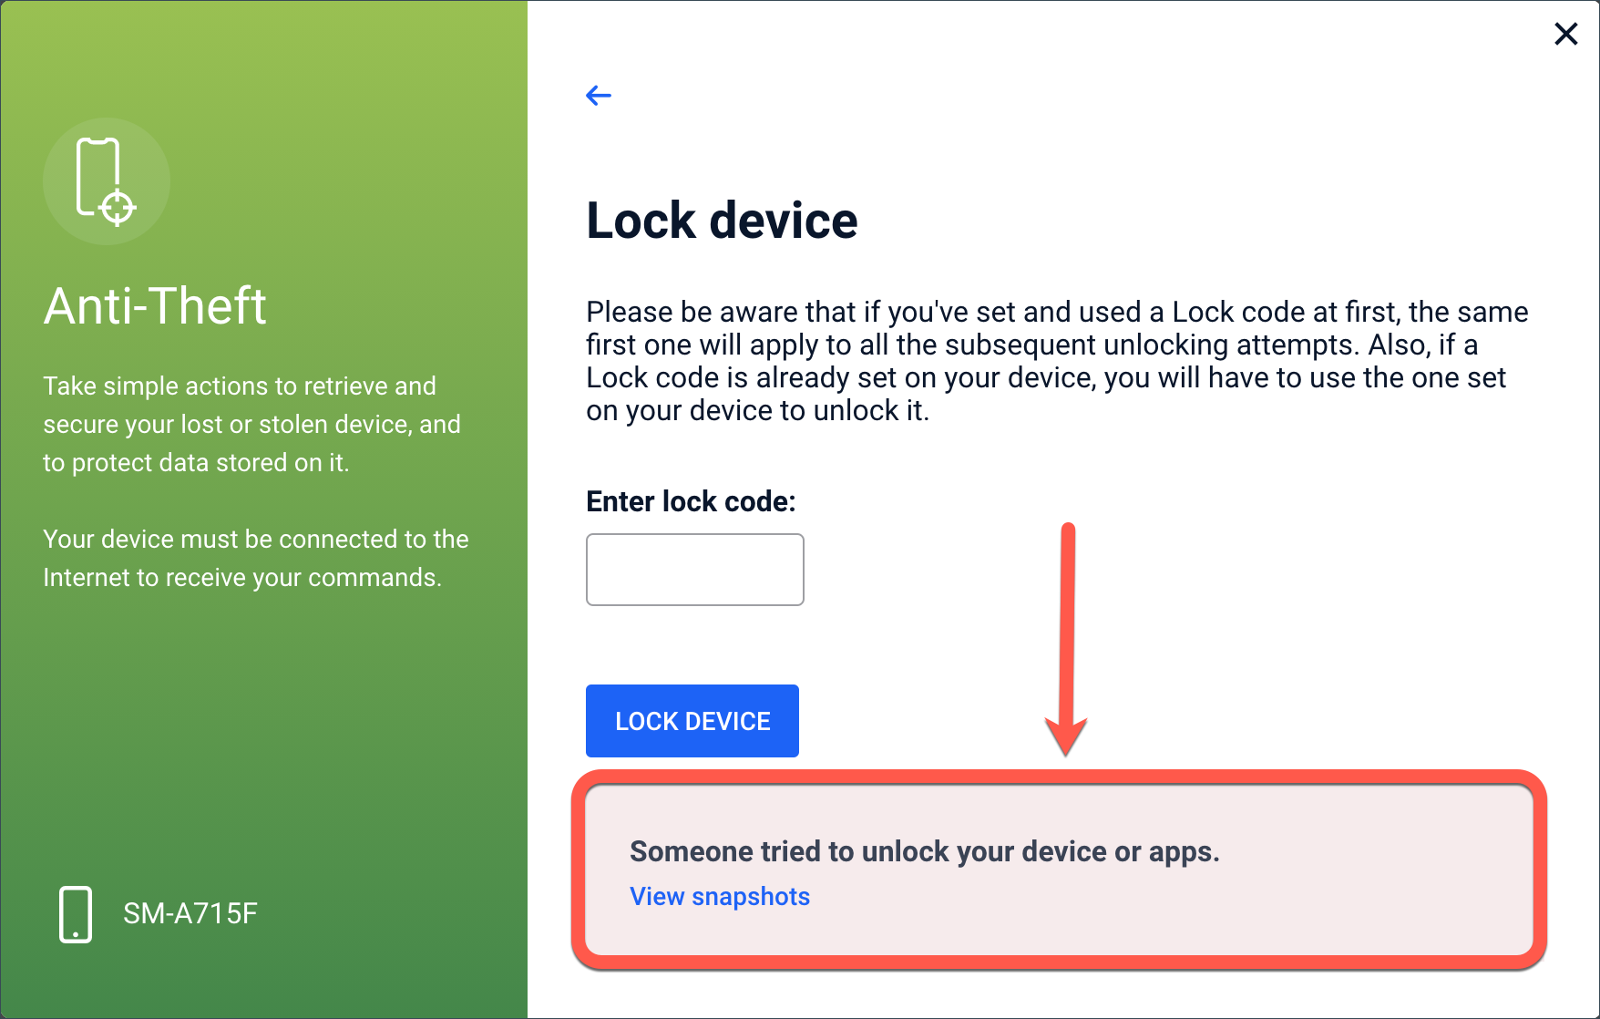The image size is (1600, 1019).
Task: Click the red arrow annotation
Action: pos(1066,638)
